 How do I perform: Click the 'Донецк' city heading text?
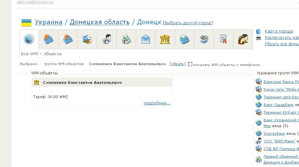pos(149,22)
